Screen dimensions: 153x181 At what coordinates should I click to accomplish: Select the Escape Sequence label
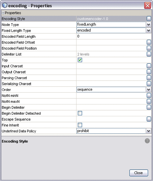pyautogui.click(x=16, y=119)
